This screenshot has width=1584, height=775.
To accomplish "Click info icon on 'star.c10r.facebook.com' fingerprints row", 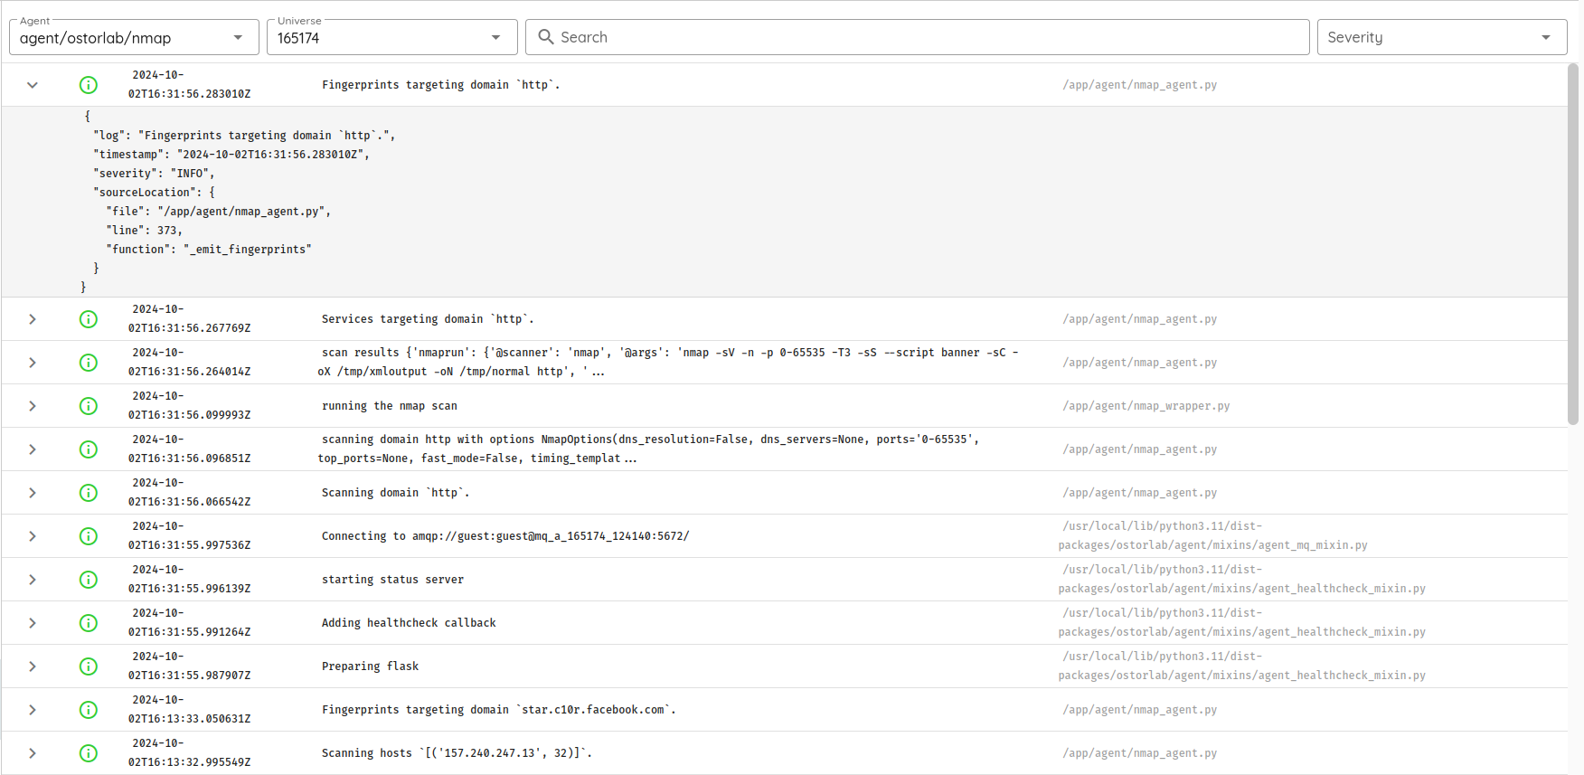I will (x=89, y=710).
